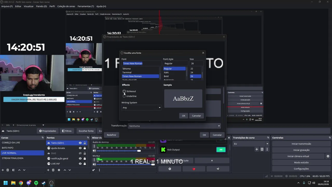This screenshot has height=187, width=332.
Task: Add a new source in Fontes panel
Action: pos(48,170)
